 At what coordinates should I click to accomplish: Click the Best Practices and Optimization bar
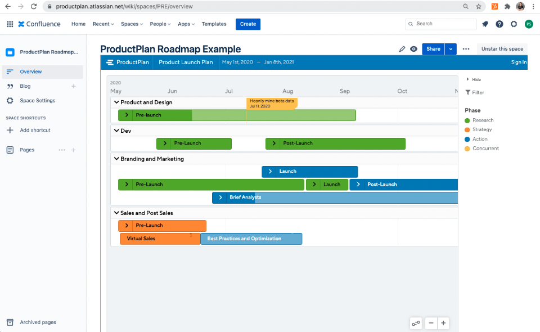251,239
